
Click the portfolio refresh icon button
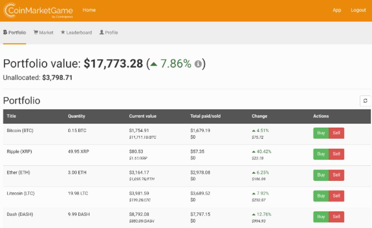click(x=365, y=101)
